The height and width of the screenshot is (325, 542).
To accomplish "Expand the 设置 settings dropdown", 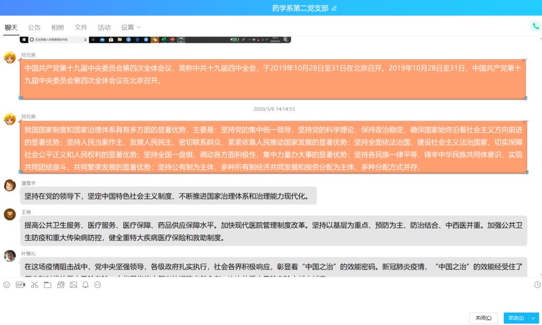I will 131,27.
